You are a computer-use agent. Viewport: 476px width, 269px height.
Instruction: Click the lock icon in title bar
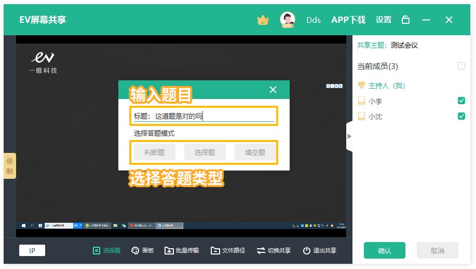(406, 20)
